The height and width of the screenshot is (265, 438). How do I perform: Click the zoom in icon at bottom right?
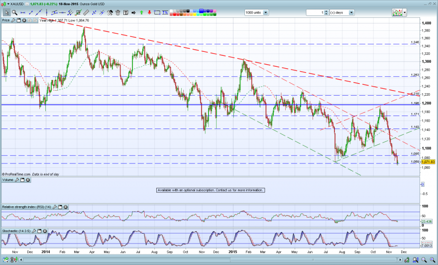point(432,260)
